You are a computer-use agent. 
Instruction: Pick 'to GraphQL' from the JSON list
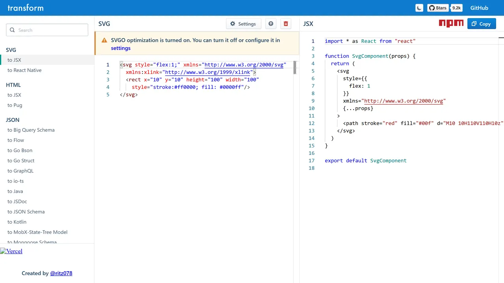pyautogui.click(x=47, y=171)
